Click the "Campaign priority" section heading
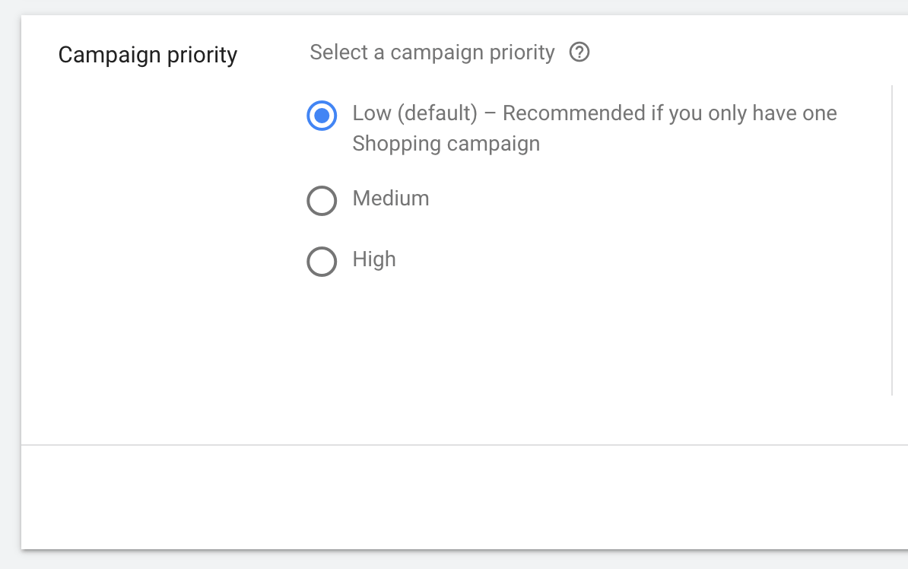The height and width of the screenshot is (569, 908). coord(148,55)
